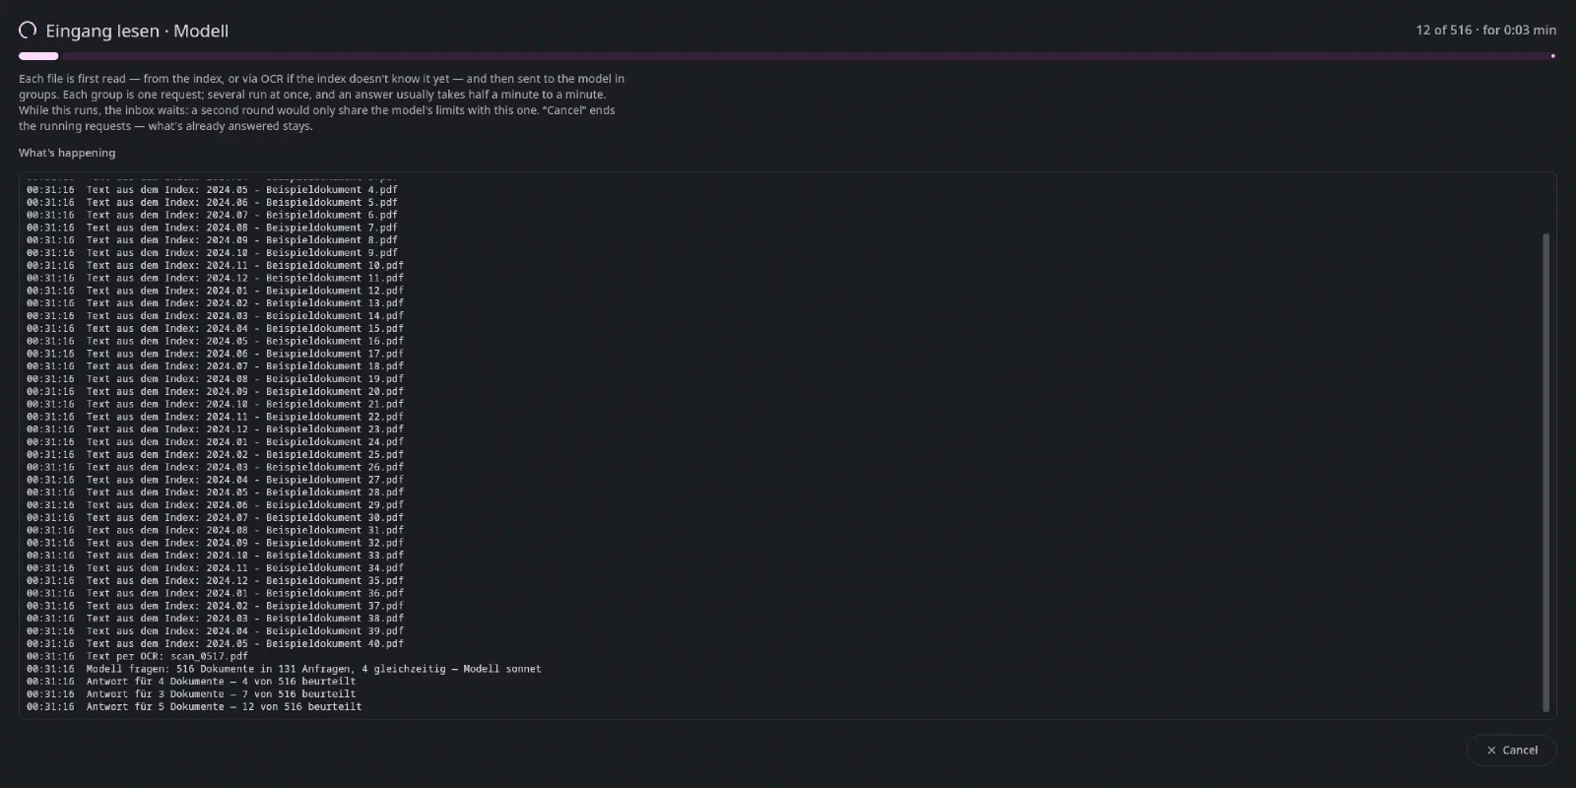This screenshot has height=788, width=1576.
Task: Select the Beispieldokument 32.pdf log line
Action: (215, 543)
